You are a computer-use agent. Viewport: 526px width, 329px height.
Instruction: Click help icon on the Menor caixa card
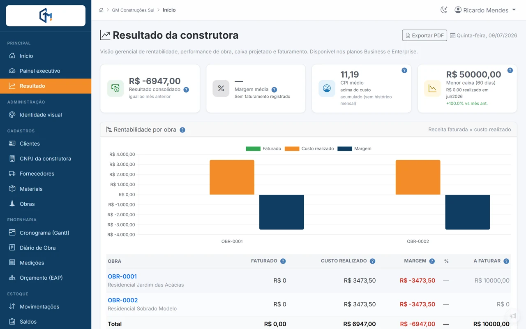(510, 70)
